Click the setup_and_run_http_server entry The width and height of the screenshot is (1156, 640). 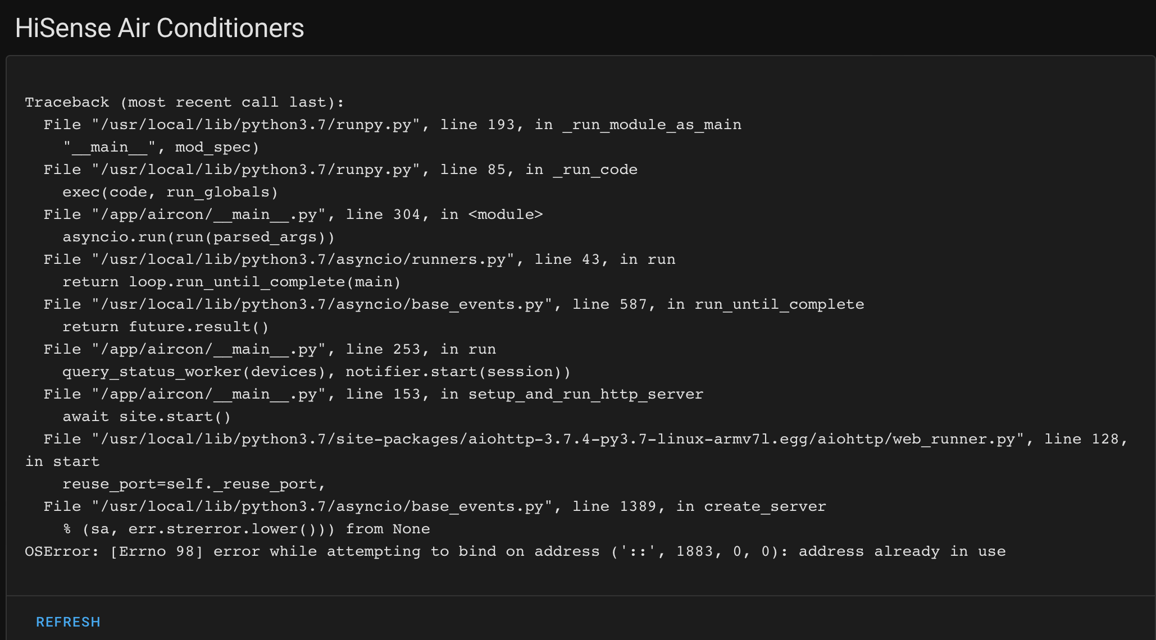point(372,394)
